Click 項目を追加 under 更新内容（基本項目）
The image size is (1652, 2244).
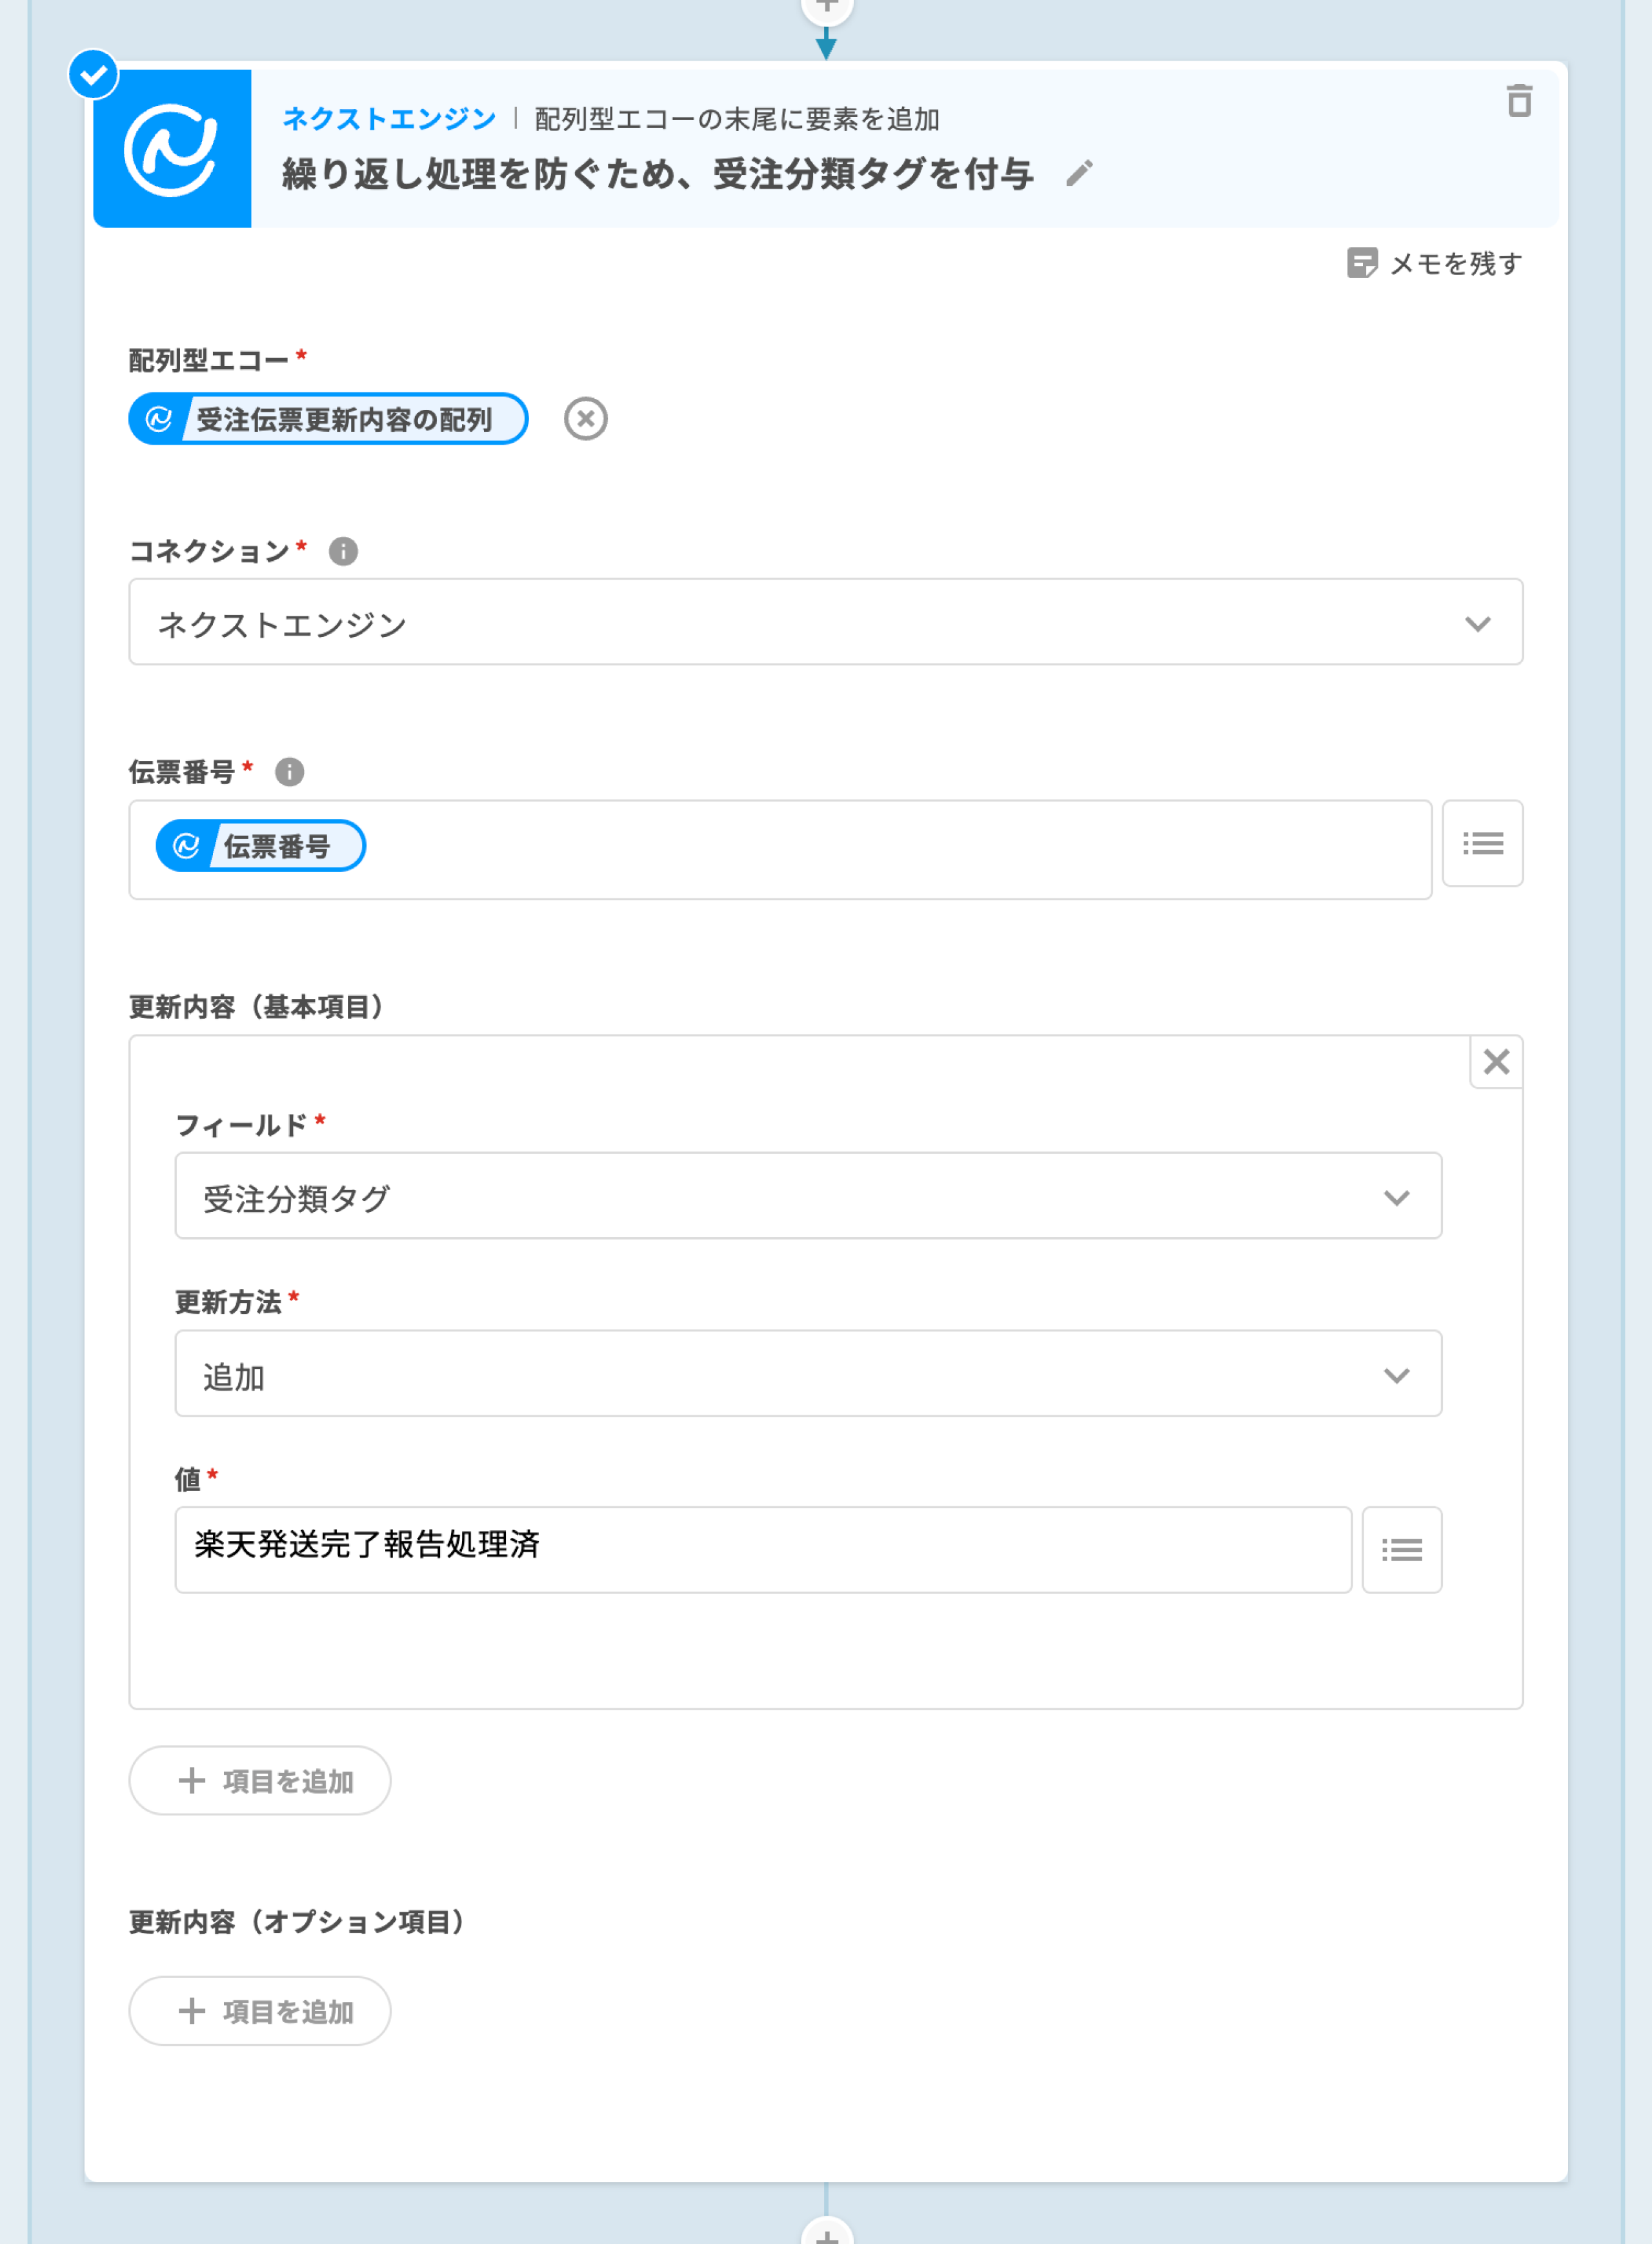[x=260, y=1781]
